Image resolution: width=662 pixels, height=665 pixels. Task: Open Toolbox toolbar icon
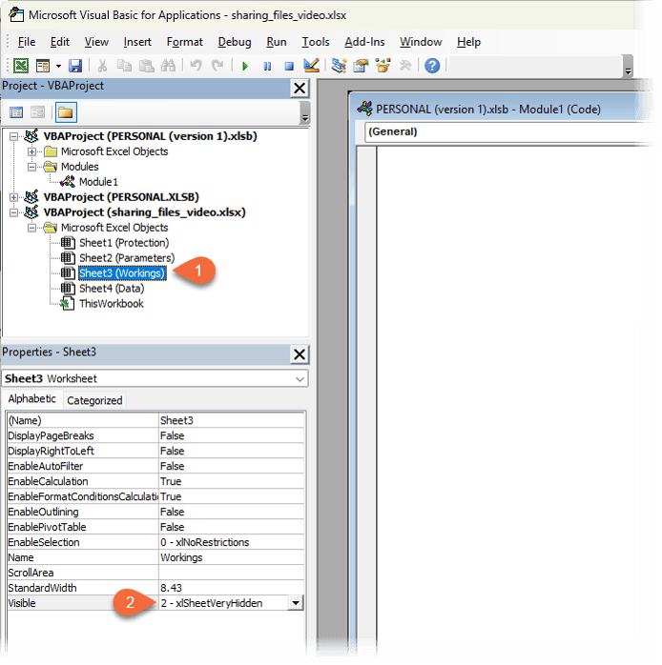(x=405, y=66)
